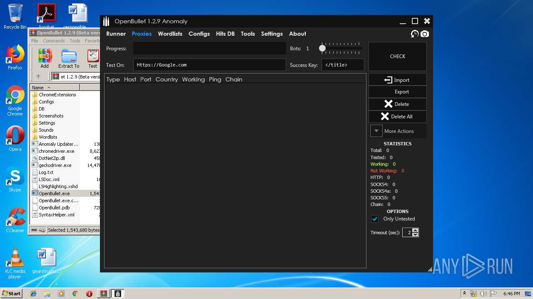Screen dimensions: 533x299
Task: Open the File menu in WinRAR
Action: pos(35,41)
